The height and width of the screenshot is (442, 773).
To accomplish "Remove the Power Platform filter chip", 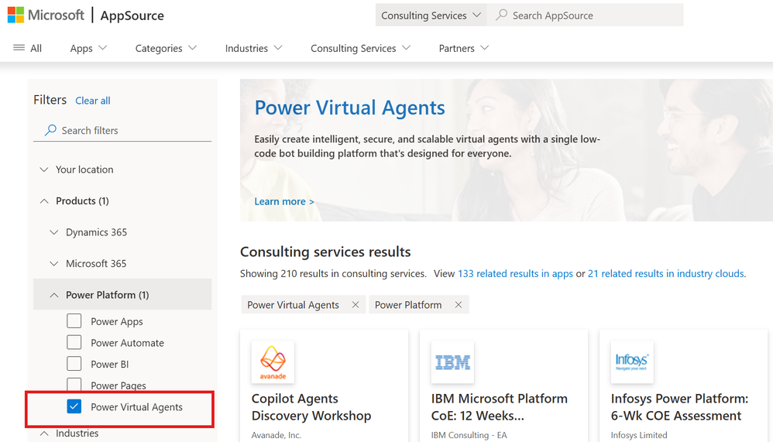I will (x=459, y=305).
